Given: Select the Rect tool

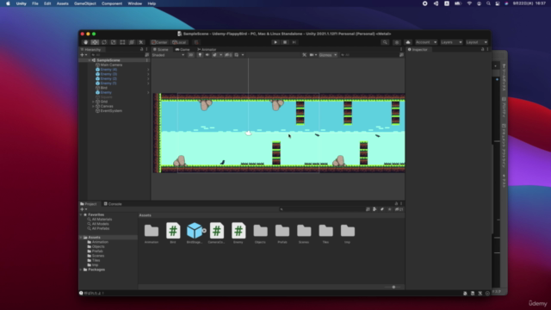Looking at the screenshot, I should point(122,42).
